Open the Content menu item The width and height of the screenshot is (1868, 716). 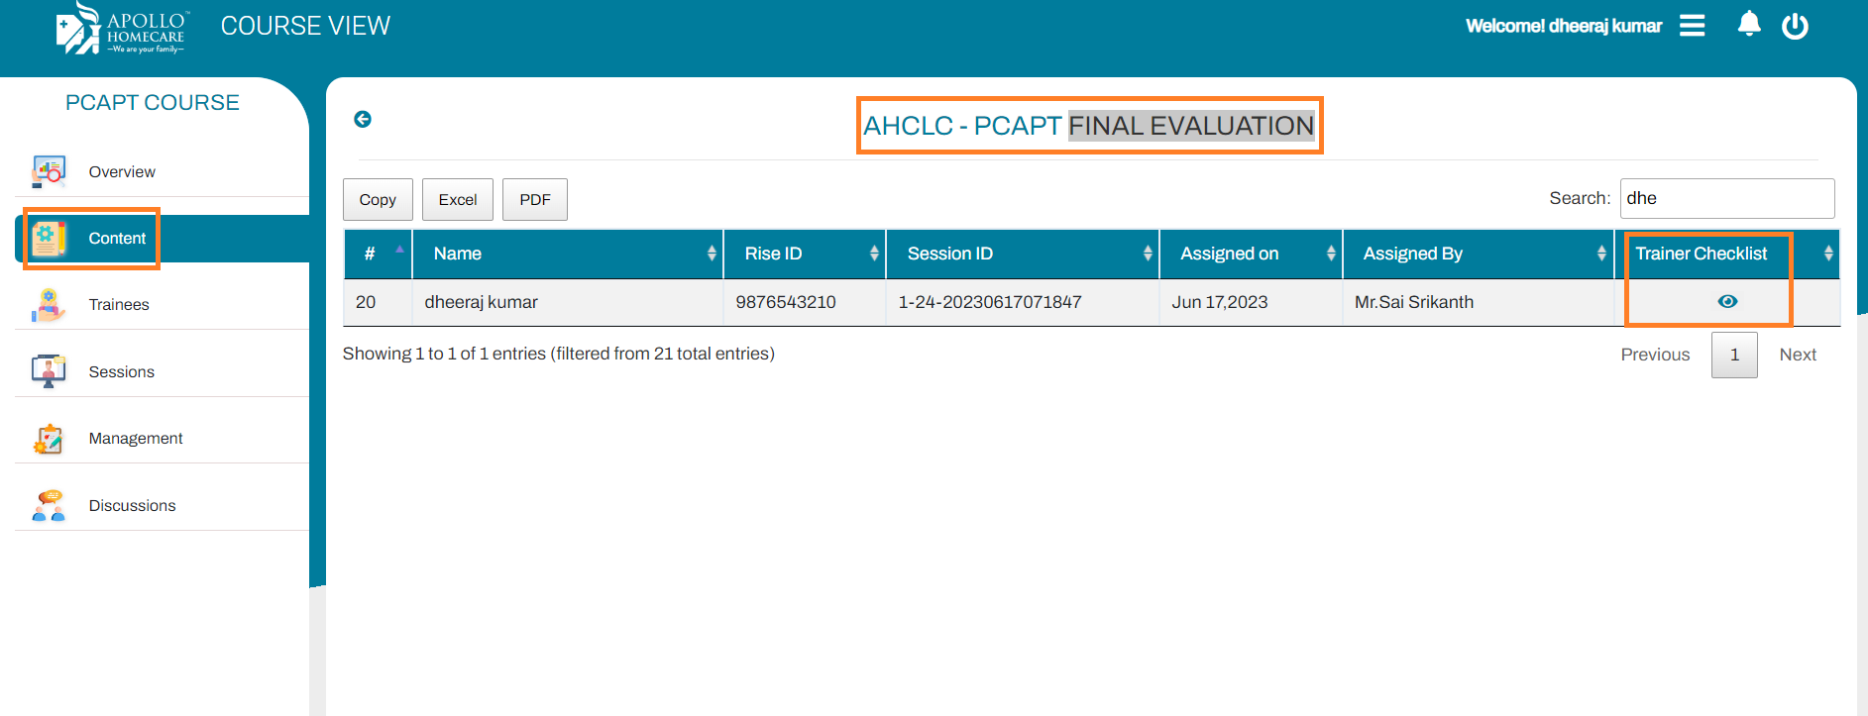click(163, 238)
